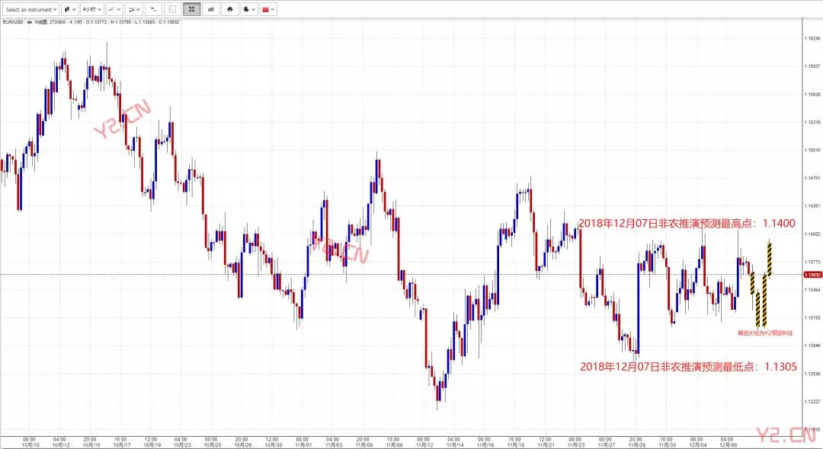Open the Select an instrument dropdown
823x449 pixels.
(30, 9)
